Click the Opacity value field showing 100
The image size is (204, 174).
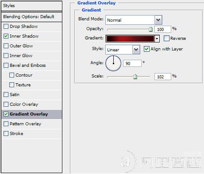point(163,29)
